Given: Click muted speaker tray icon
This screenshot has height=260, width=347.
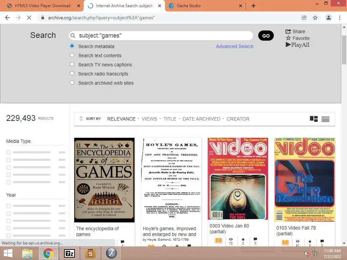Looking at the screenshot, I should (307, 254).
